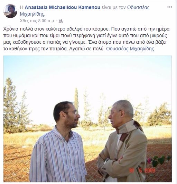This screenshot has height=184, width=177.
Task: Click the tall cypress tree in photo center
Action: (x=76, y=100)
